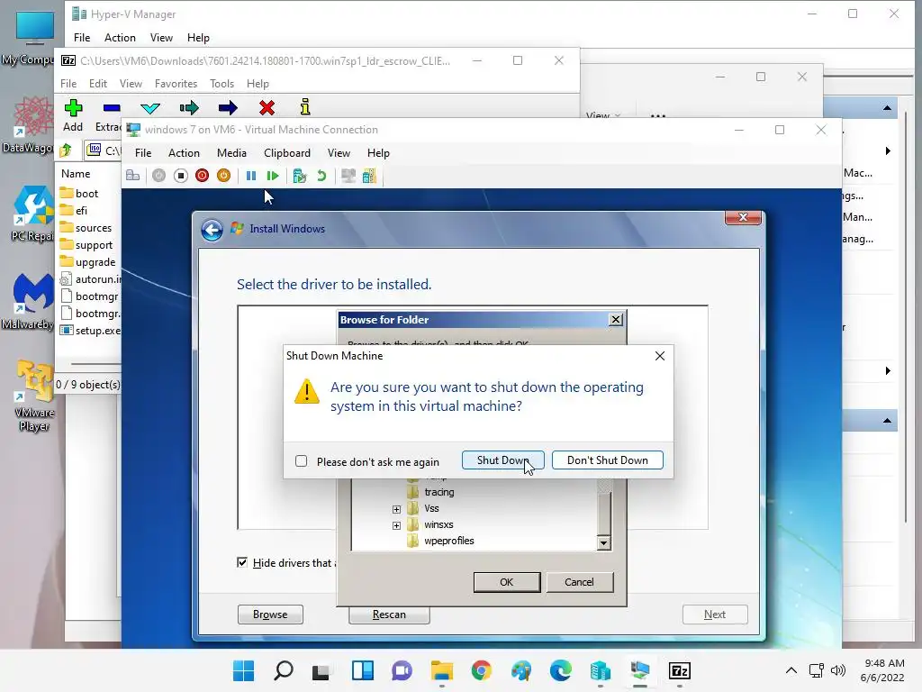This screenshot has height=692, width=922.
Task: Open VM Connection Clipboard menu
Action: (x=287, y=153)
